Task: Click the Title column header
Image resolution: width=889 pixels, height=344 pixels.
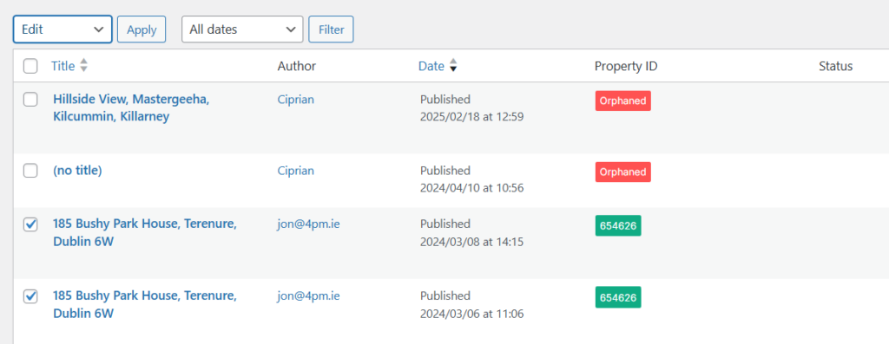Action: point(63,66)
